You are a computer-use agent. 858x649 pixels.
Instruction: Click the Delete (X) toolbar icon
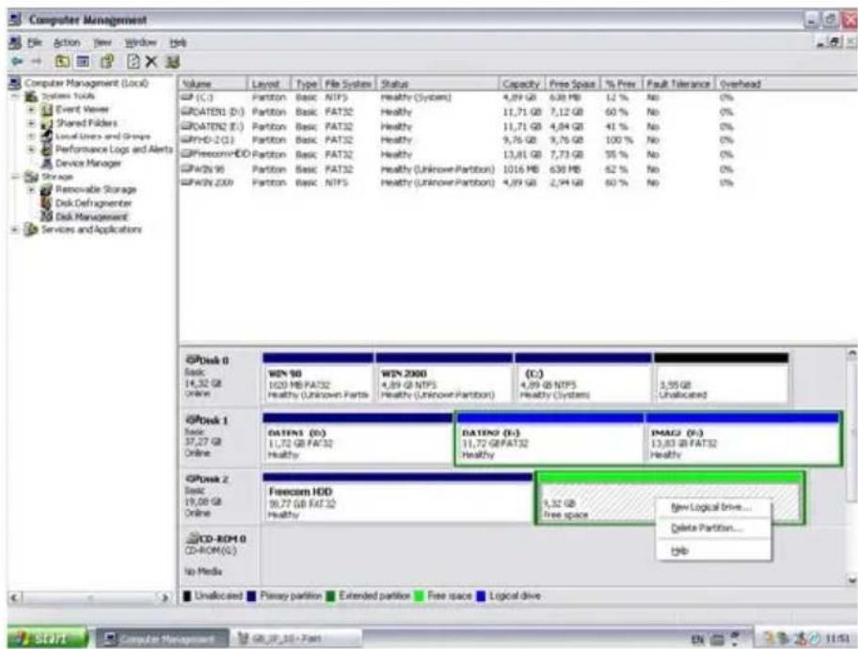point(152,61)
